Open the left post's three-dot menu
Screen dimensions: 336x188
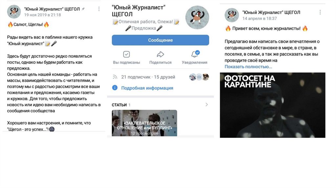[99, 9]
